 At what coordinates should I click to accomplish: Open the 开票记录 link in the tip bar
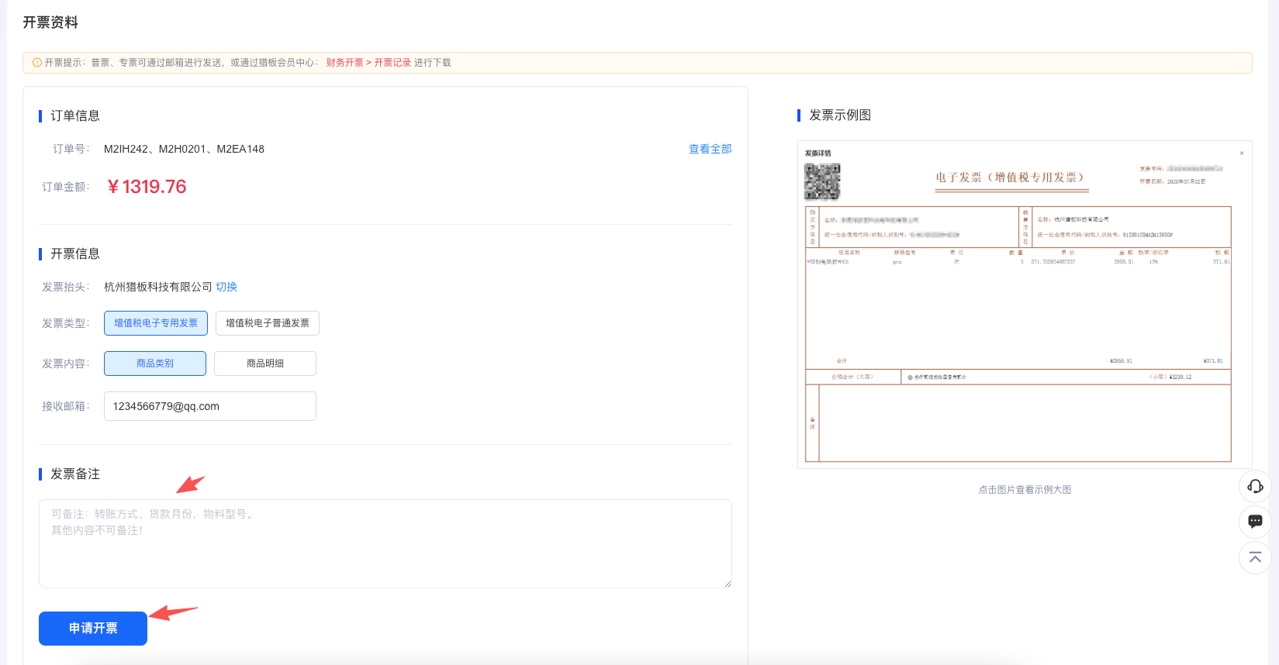(x=392, y=63)
